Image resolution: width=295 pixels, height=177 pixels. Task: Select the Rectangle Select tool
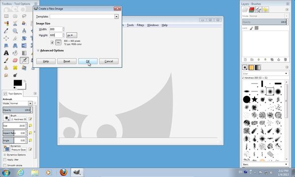click(6, 16)
